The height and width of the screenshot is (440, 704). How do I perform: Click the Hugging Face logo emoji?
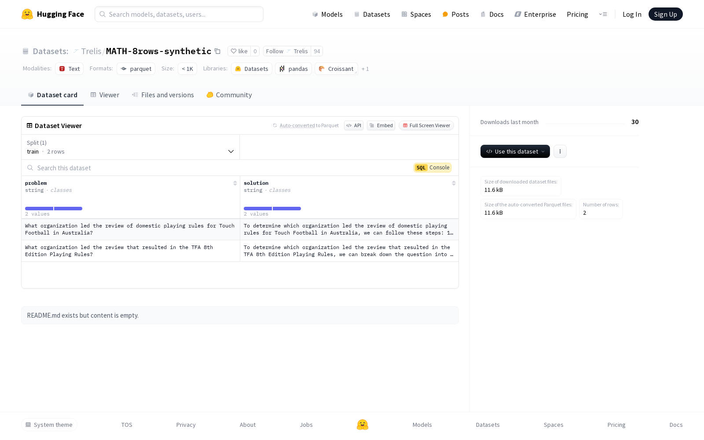27,14
